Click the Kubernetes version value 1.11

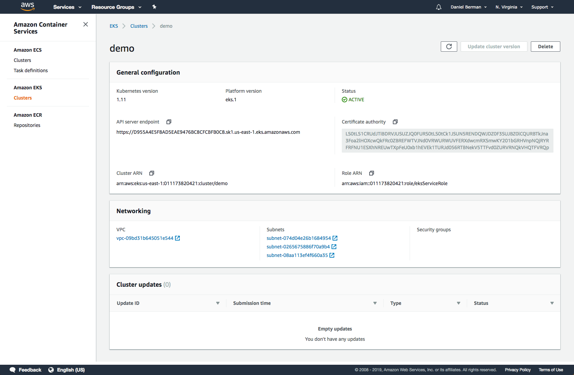point(121,100)
